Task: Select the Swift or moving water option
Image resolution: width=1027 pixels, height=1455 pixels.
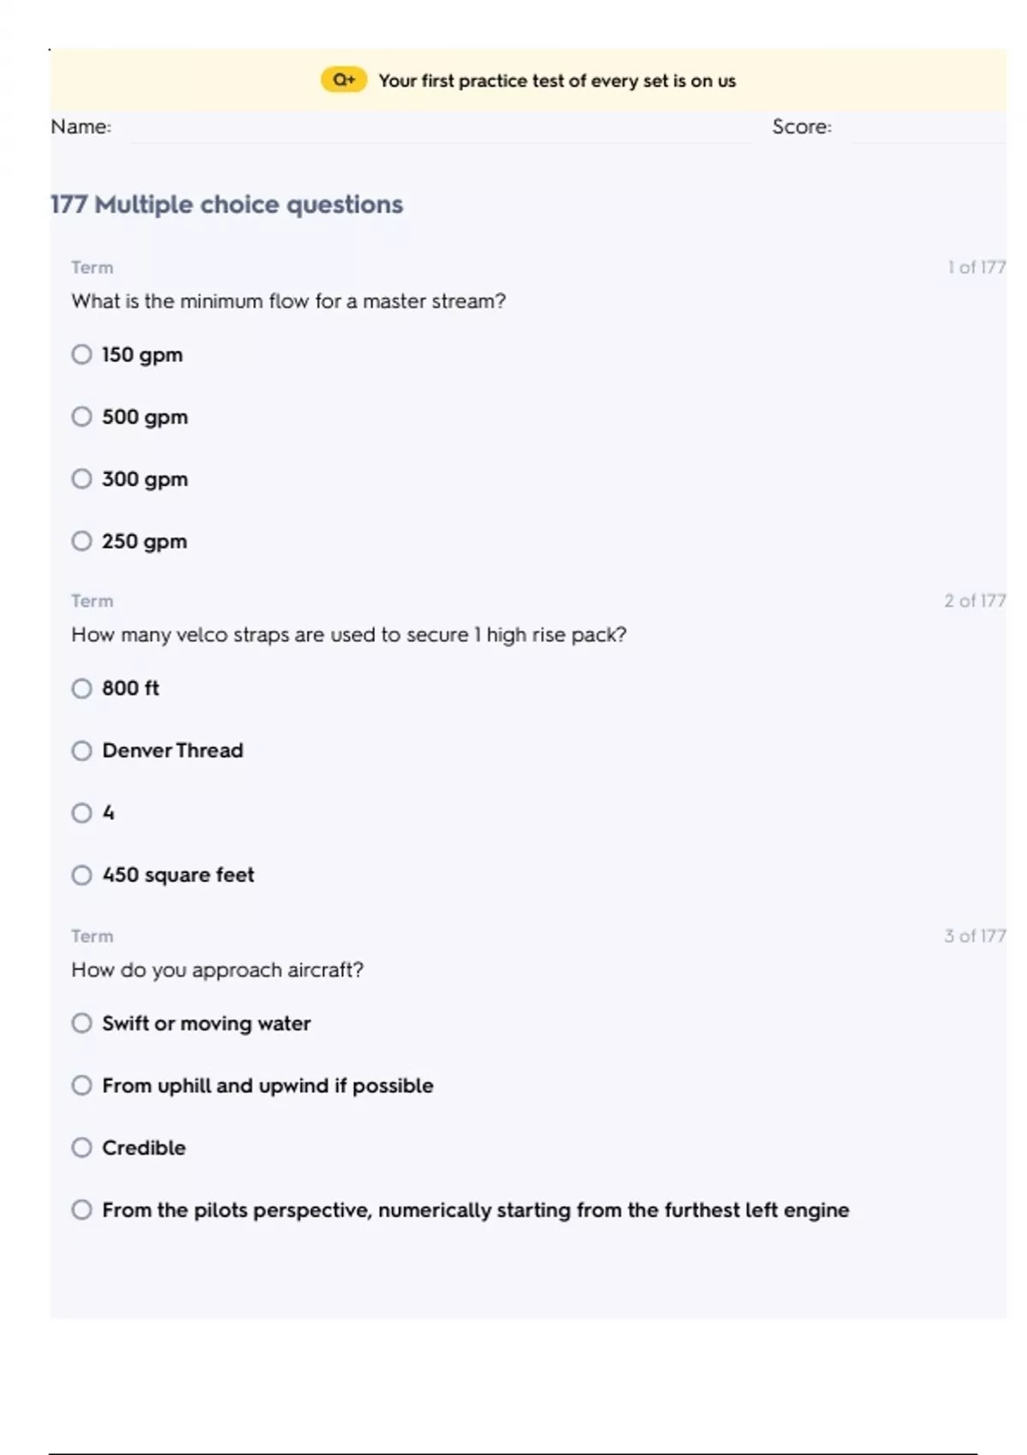Action: click(82, 1023)
